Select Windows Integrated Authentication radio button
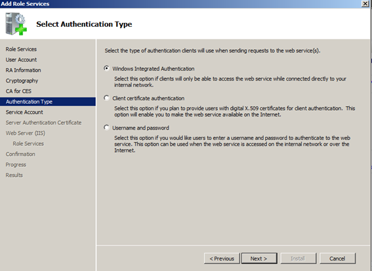372x271 pixels. [x=106, y=68]
